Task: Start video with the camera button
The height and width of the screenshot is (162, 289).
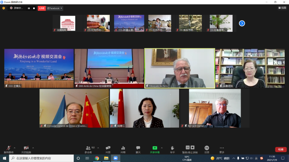Action: coord(26,149)
